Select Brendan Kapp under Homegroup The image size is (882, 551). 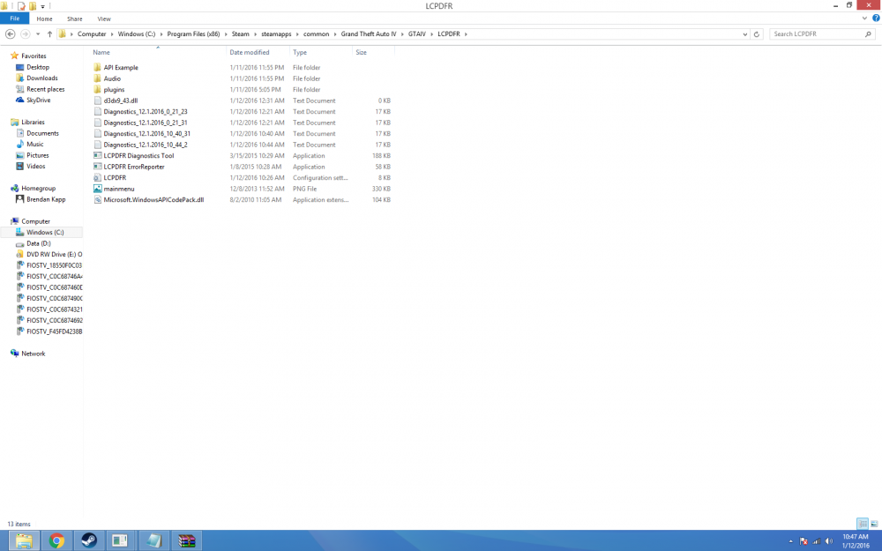click(x=46, y=199)
